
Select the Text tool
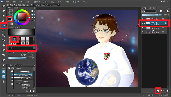[x=3, y=50]
